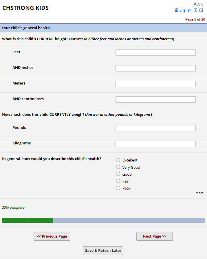This screenshot has height=259, width=207.
Task: Click into the Pounds weight field
Action: 155,128
